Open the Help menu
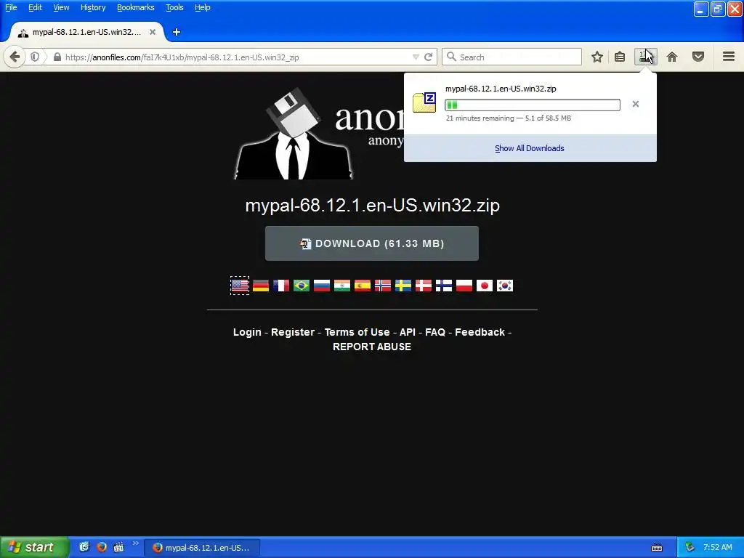 tap(203, 7)
